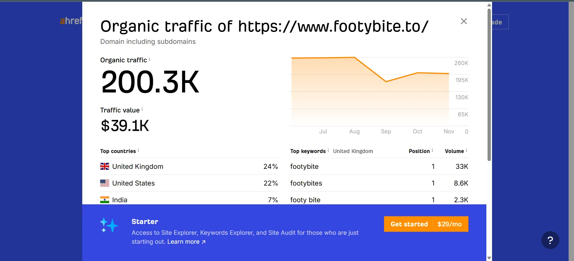Click the Starter plan sparkle icon

point(109,225)
